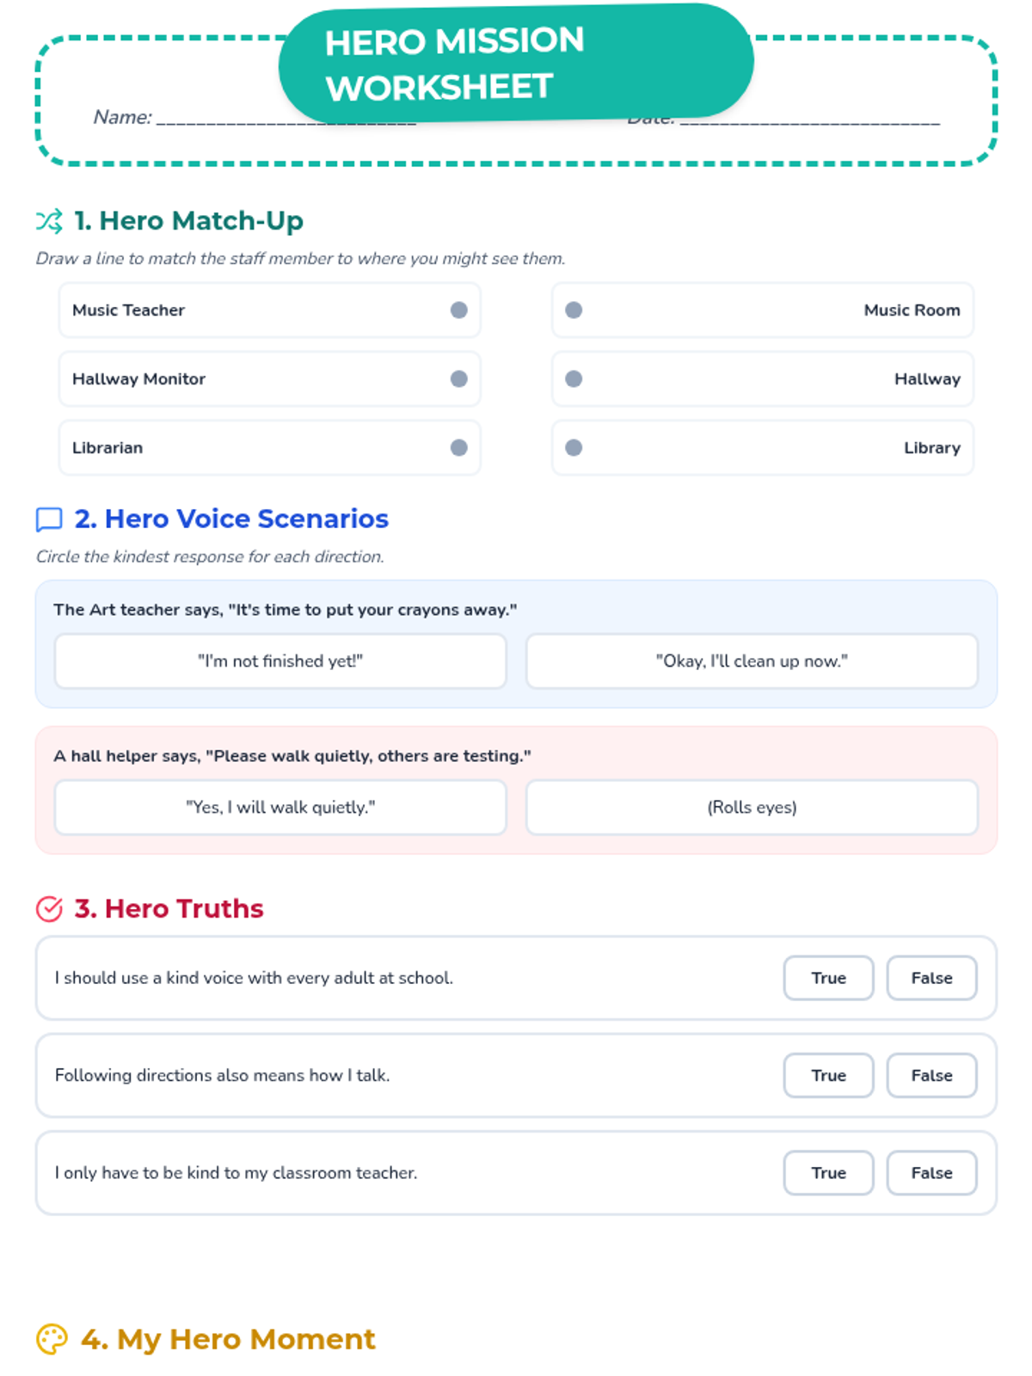
Task: Click the palette icon beside My Hero Moment
Action: click(52, 1339)
